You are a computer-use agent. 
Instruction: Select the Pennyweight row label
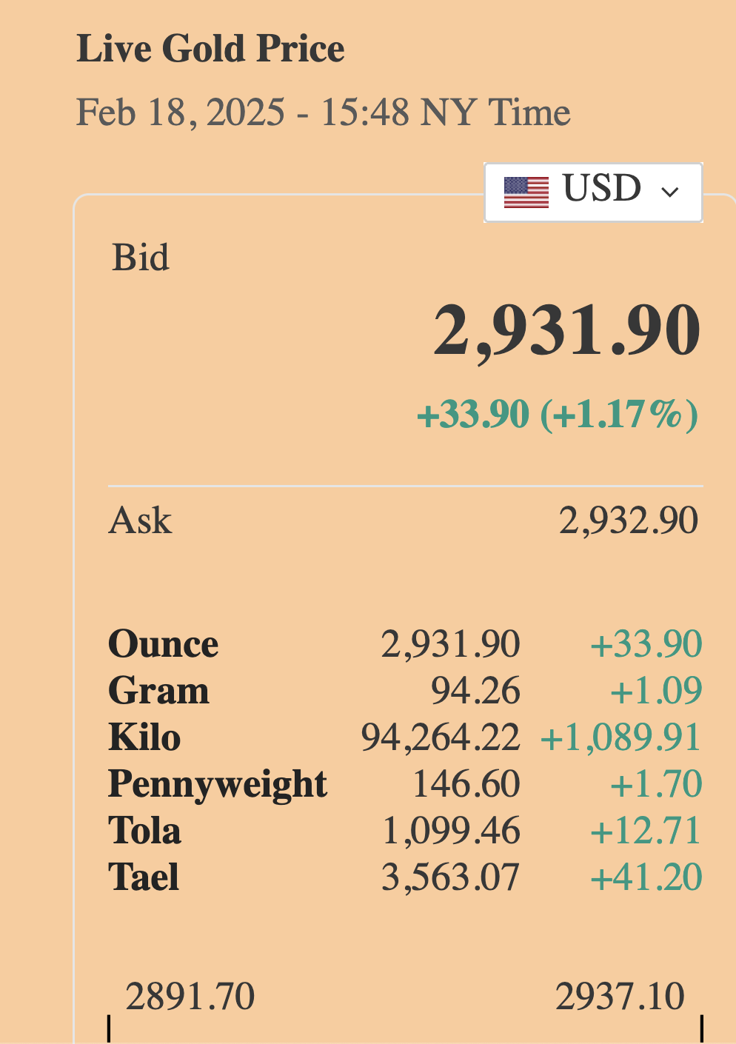pyautogui.click(x=217, y=784)
